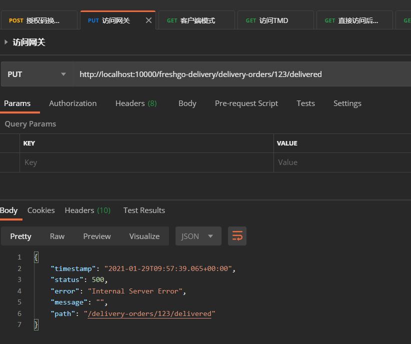Click the KEY column header
Viewport: 411px width, 344px height.
29,143
